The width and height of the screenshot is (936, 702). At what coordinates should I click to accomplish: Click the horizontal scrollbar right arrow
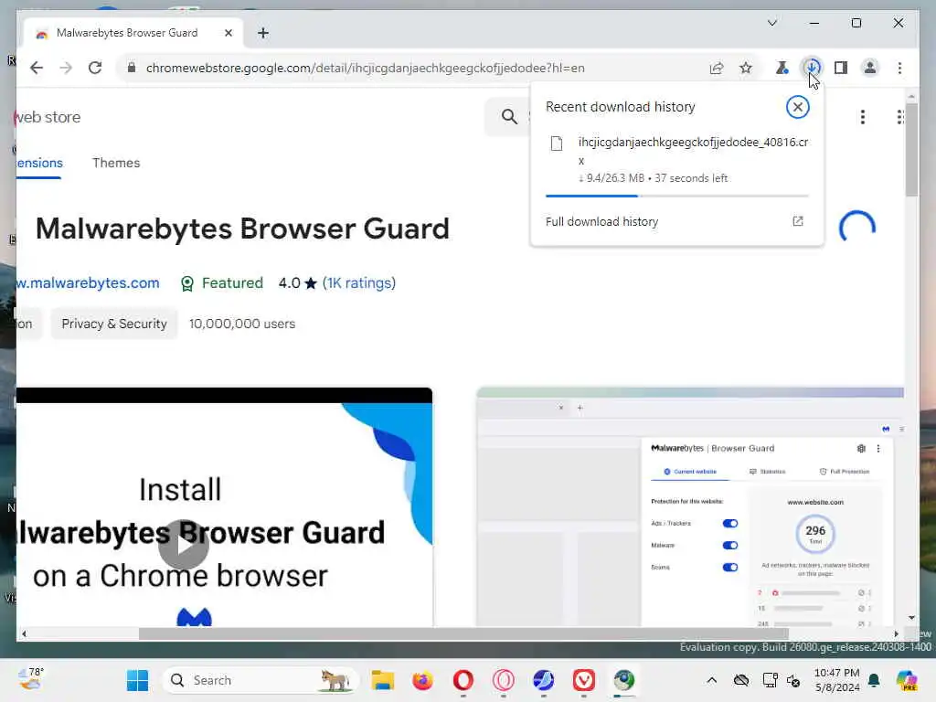click(896, 634)
